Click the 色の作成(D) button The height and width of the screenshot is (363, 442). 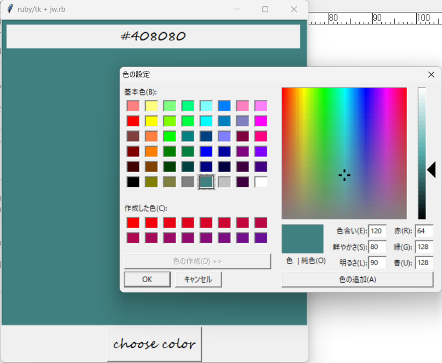pos(198,260)
